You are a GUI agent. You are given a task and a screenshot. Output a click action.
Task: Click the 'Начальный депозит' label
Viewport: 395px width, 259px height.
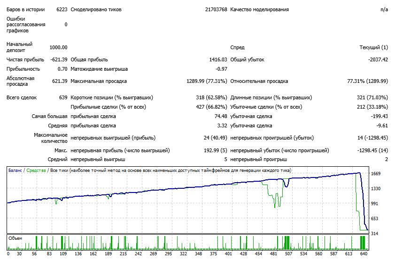(x=19, y=47)
